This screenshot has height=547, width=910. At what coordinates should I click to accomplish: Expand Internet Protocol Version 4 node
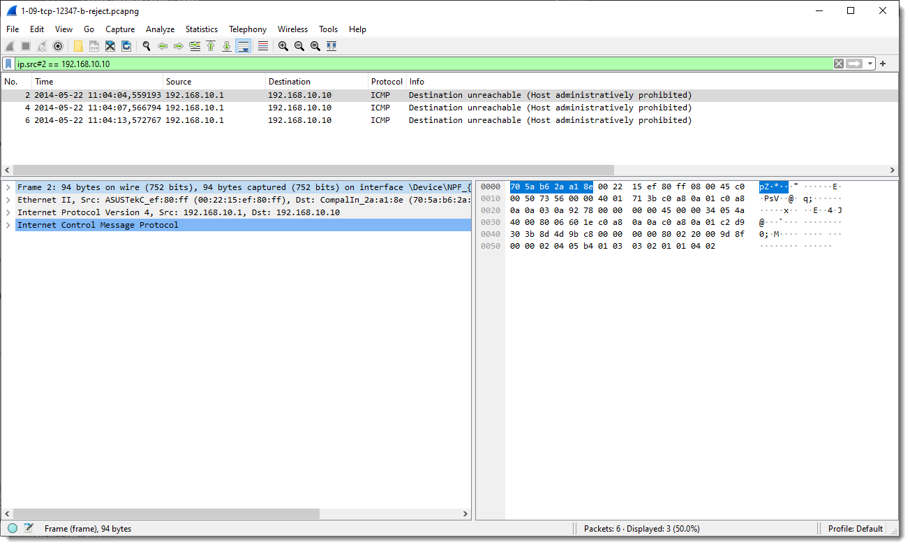(x=8, y=212)
